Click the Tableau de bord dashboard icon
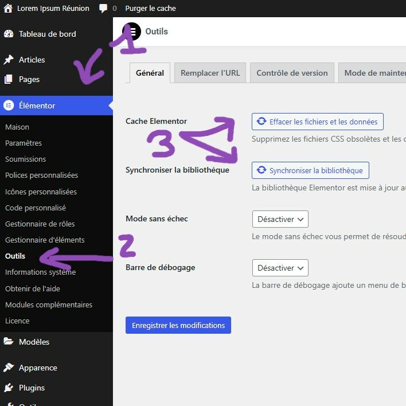406x406 pixels. [x=9, y=34]
